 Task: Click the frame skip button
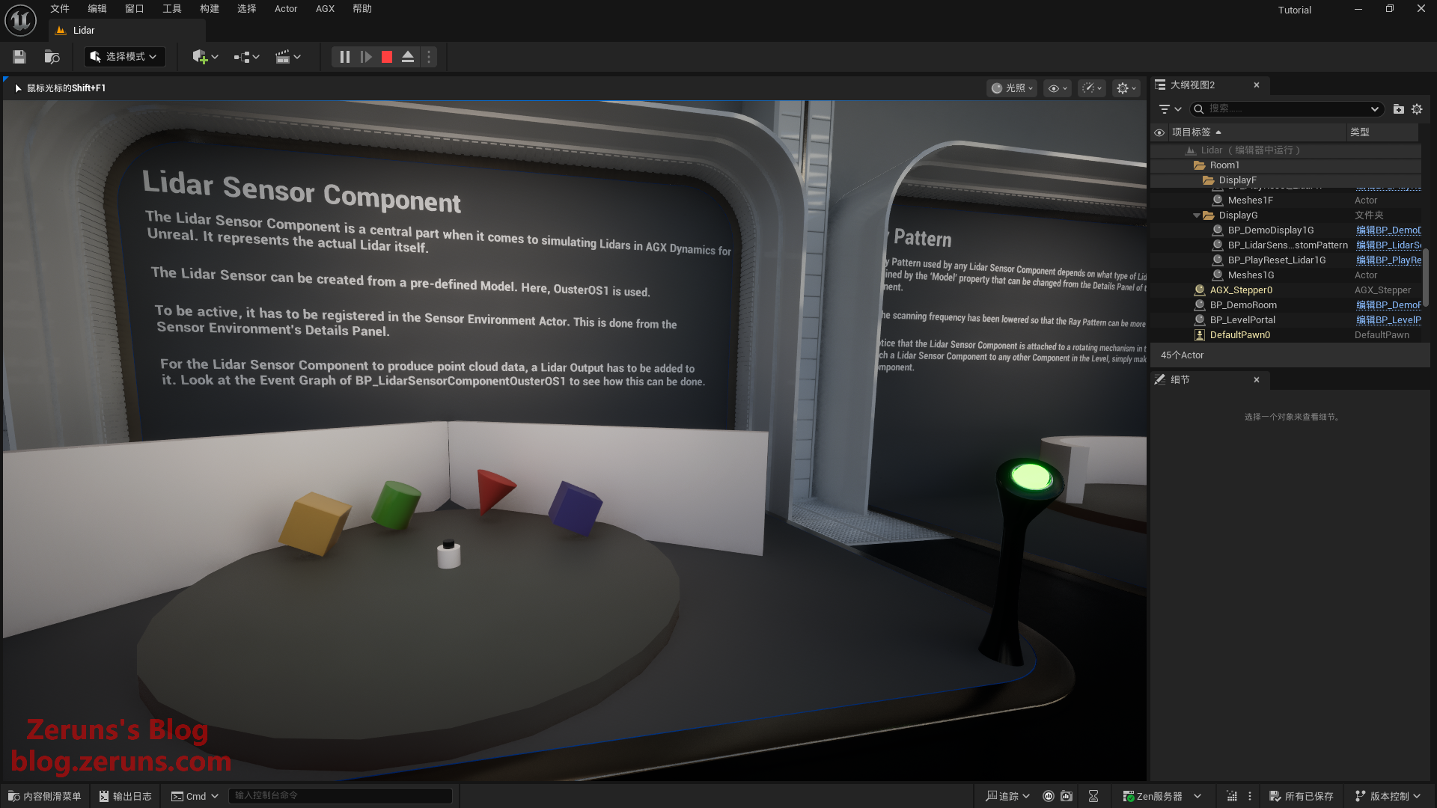[x=366, y=57]
